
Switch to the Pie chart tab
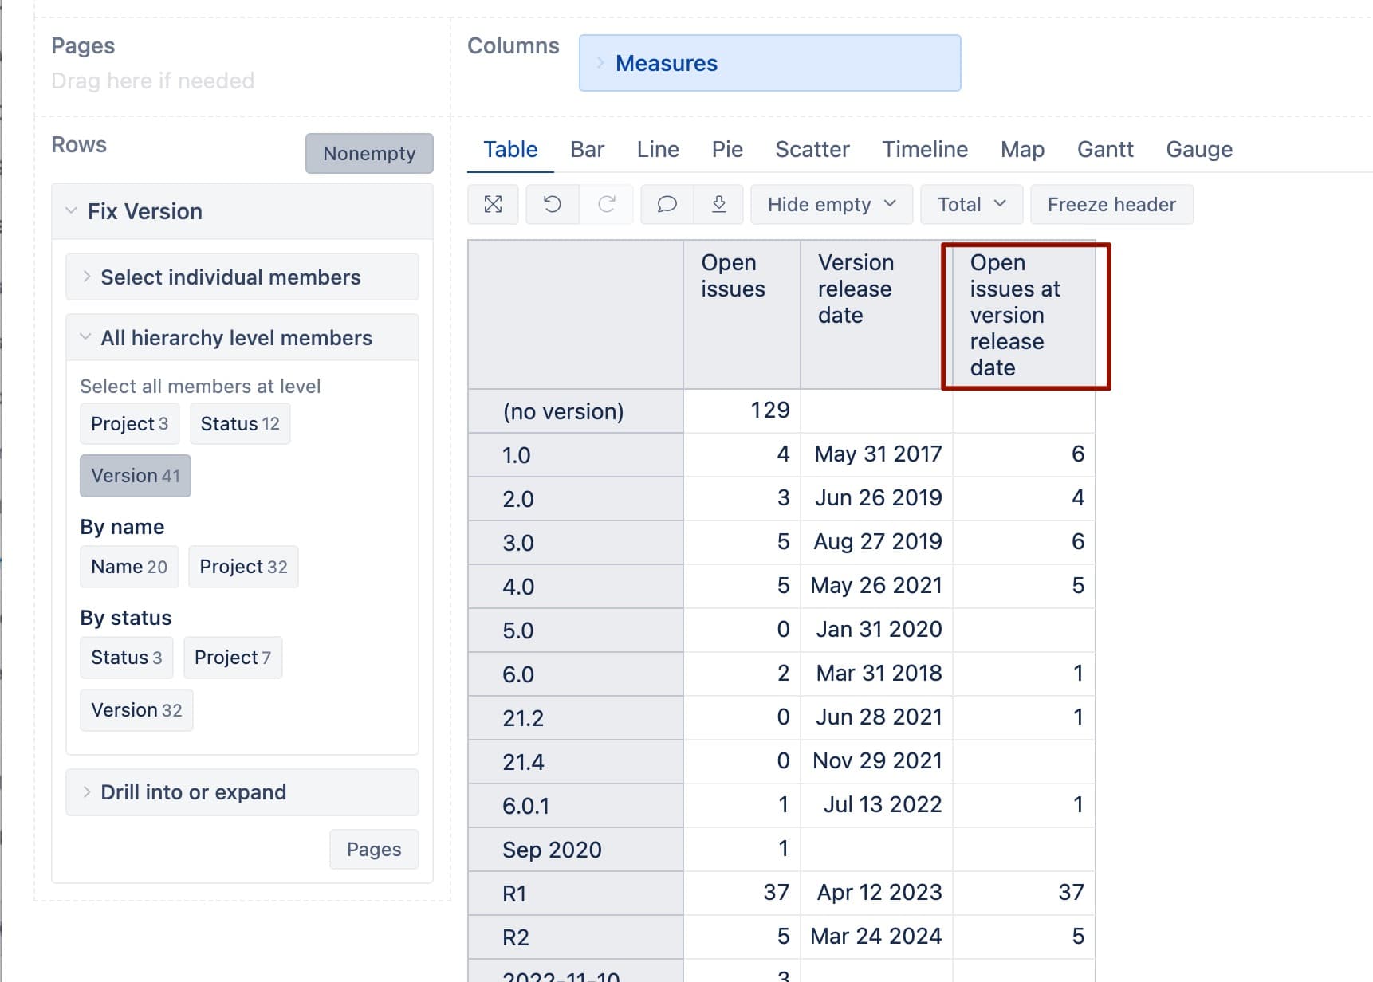[727, 150]
